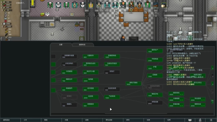Open the 野生动物 bottom tab
The width and height of the screenshot is (217, 122).
(113, 120)
